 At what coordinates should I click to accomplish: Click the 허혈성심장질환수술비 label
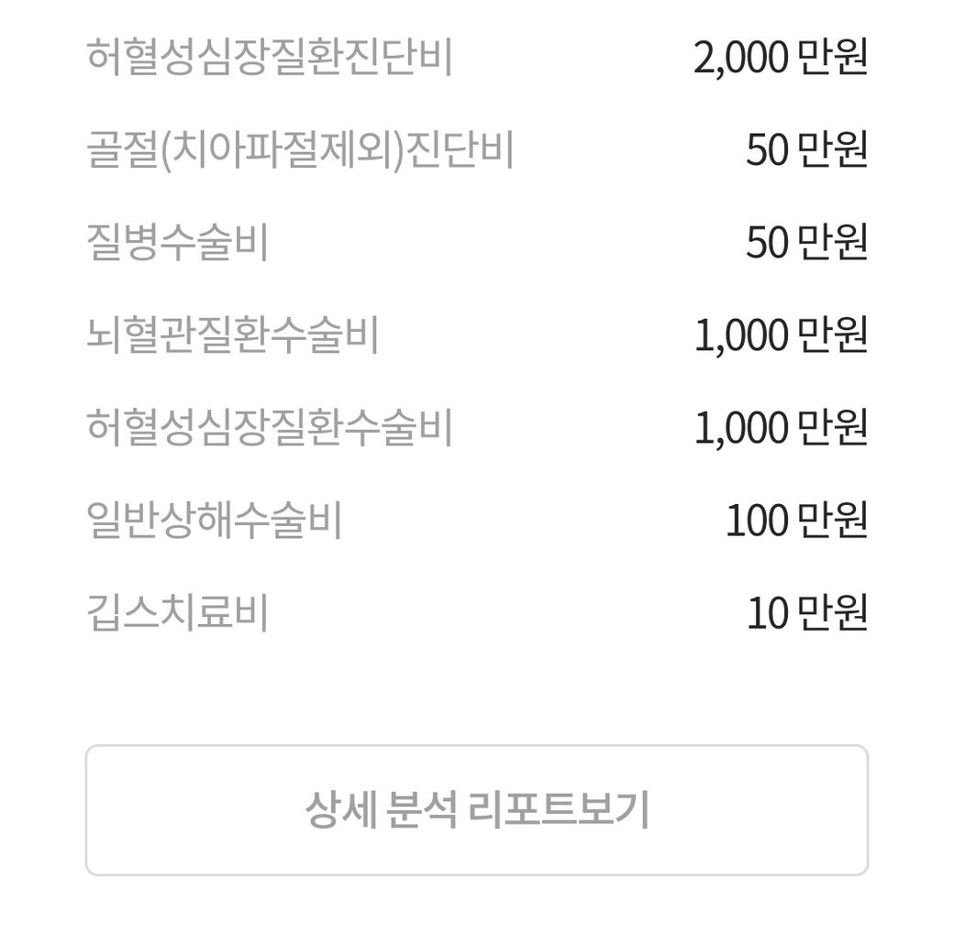(x=270, y=428)
